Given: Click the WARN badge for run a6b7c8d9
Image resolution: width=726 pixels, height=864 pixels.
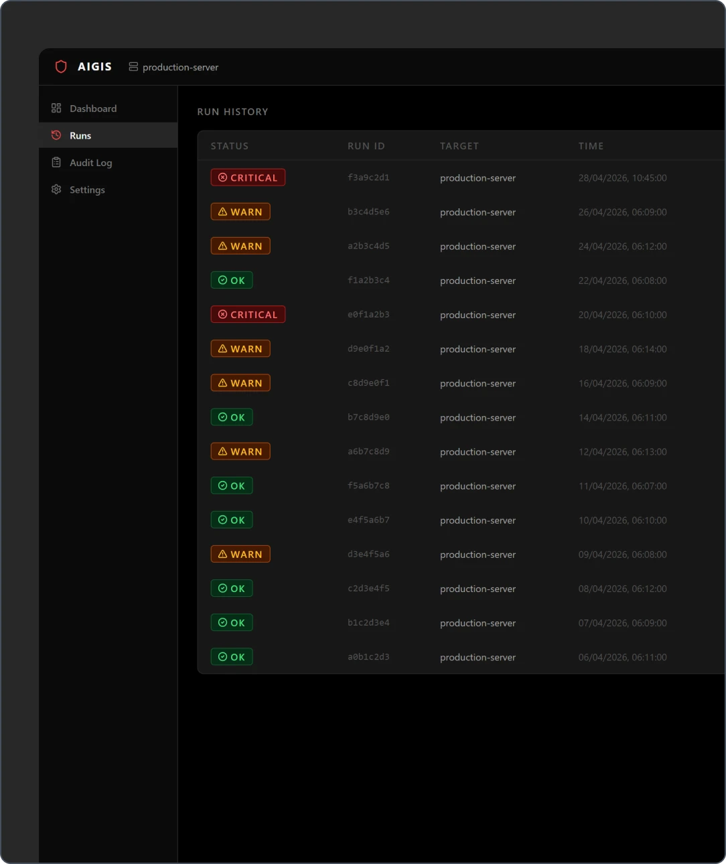Looking at the screenshot, I should 240,451.
